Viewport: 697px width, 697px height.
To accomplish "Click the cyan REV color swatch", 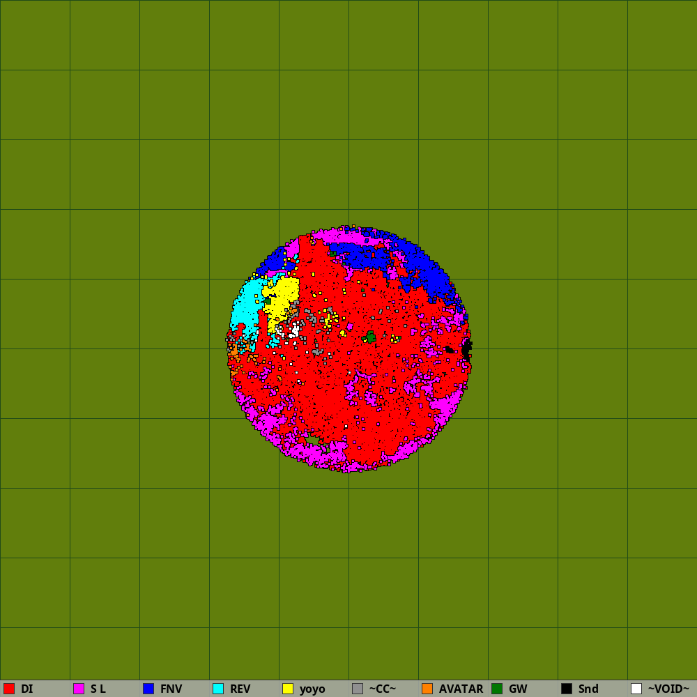I will [x=218, y=689].
